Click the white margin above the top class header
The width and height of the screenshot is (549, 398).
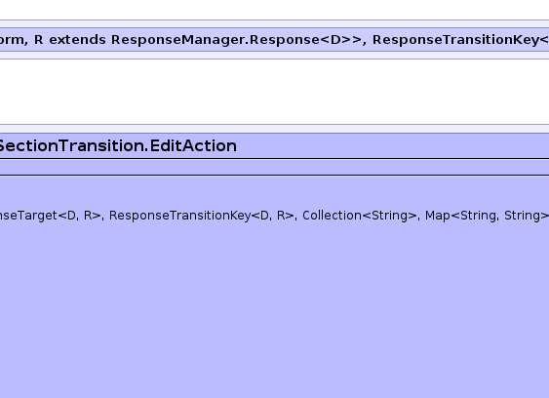tap(275, 10)
